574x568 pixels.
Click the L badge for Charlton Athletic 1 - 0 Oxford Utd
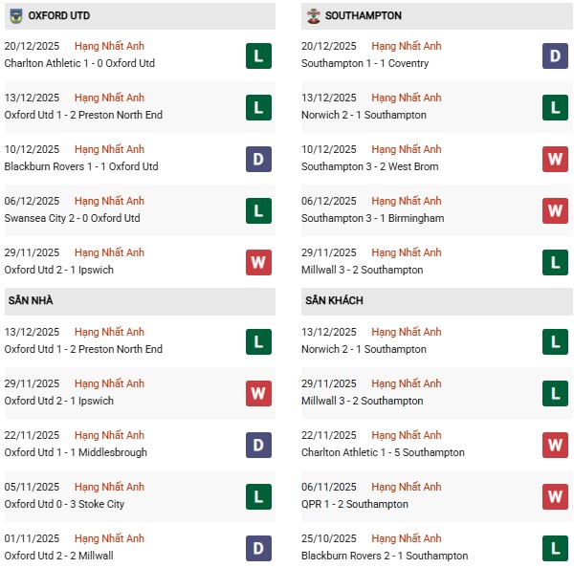click(258, 55)
